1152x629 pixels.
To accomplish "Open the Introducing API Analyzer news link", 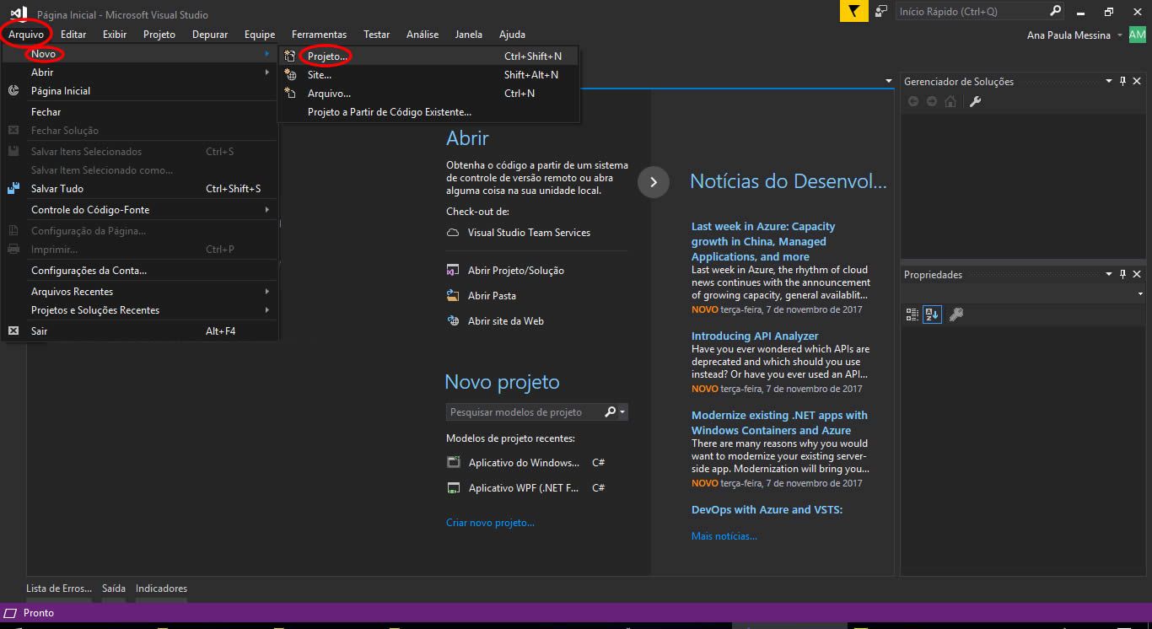I will [755, 336].
